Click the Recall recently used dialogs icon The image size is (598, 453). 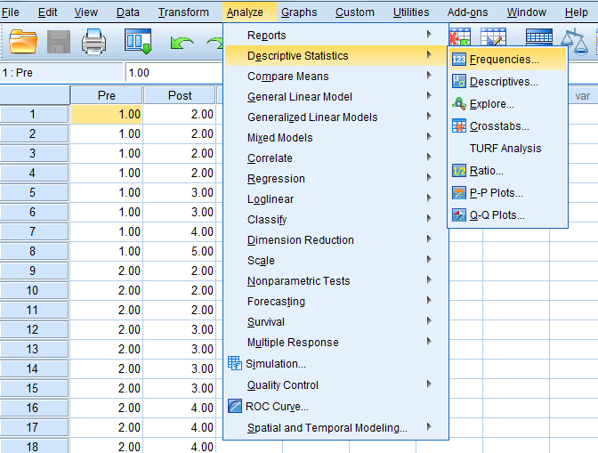pos(138,42)
